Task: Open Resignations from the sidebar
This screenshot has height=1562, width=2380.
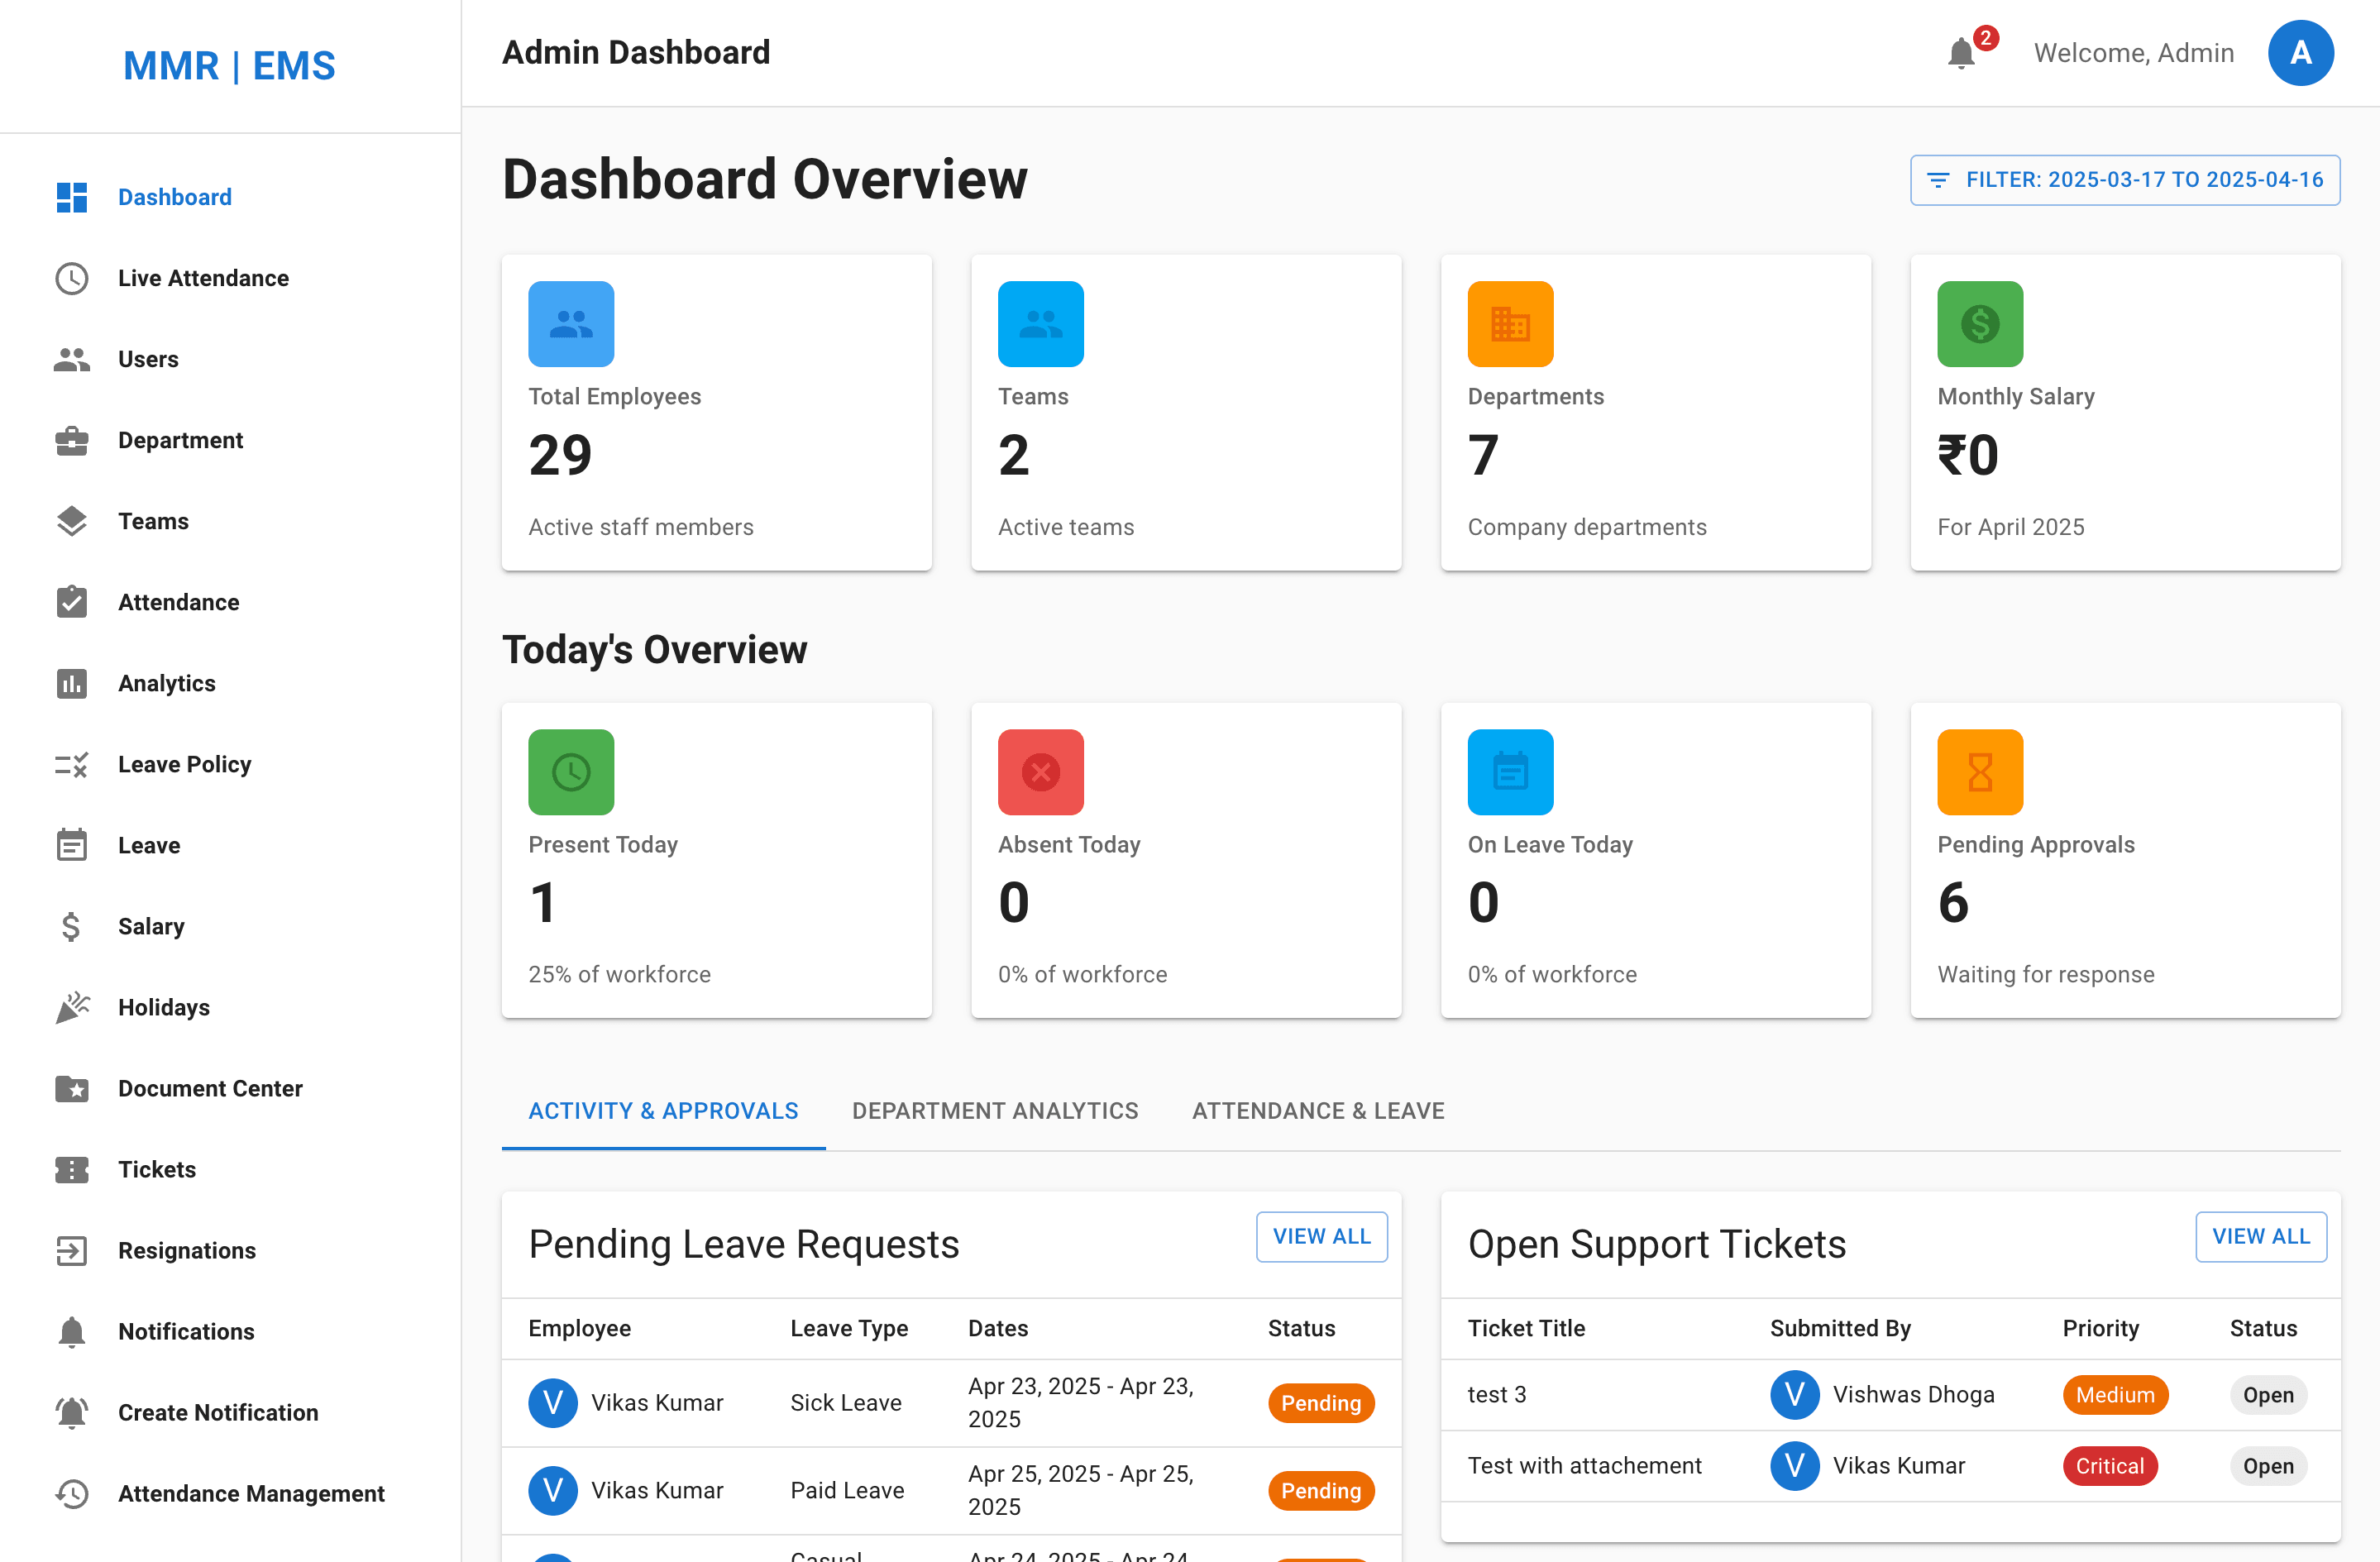Action: tap(186, 1250)
